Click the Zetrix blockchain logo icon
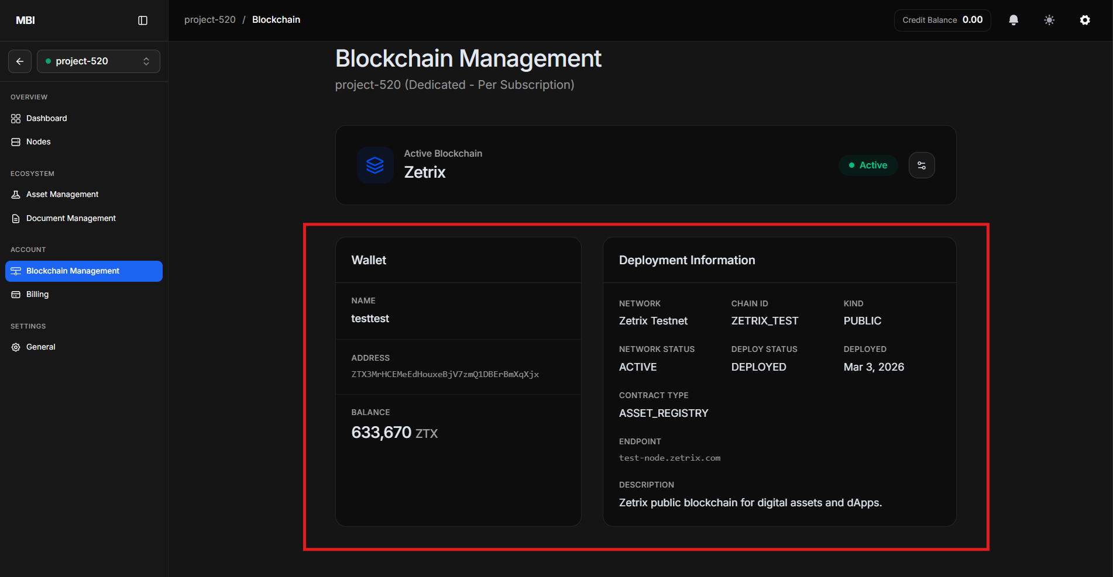The height and width of the screenshot is (577, 1113). 375,165
